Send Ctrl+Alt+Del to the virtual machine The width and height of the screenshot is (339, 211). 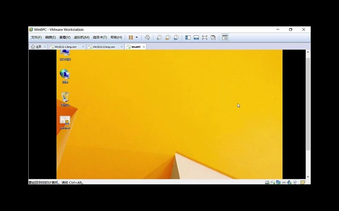[x=147, y=37]
